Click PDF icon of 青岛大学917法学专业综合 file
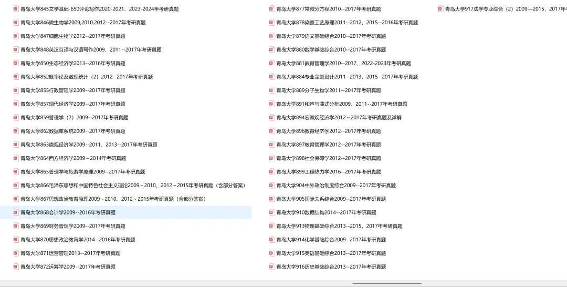 tap(440, 9)
